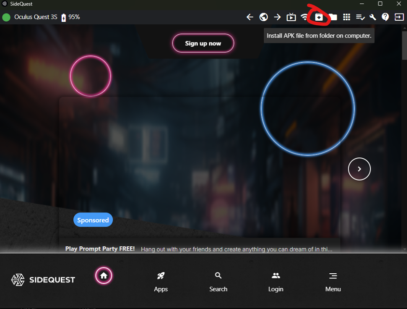
Task: Open the running tasks list icon
Action: (x=360, y=17)
